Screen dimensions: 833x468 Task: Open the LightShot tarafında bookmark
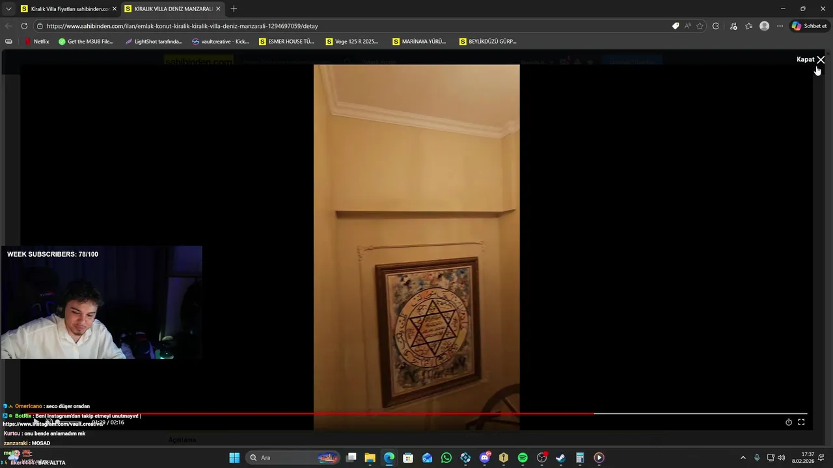click(x=154, y=42)
